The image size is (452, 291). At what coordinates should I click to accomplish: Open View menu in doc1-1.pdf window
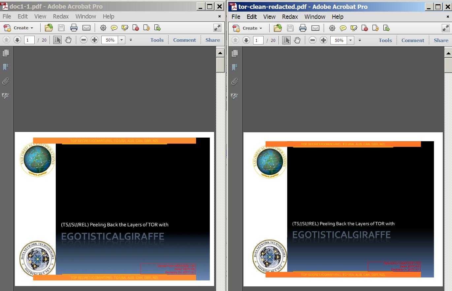point(40,16)
